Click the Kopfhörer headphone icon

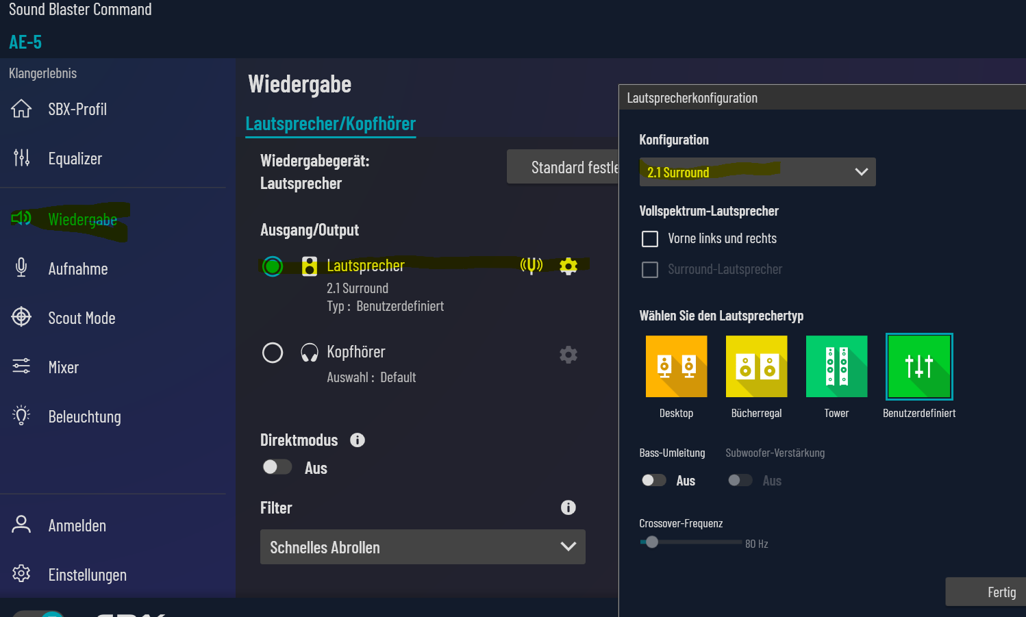pyautogui.click(x=310, y=353)
